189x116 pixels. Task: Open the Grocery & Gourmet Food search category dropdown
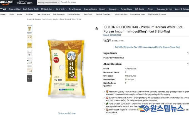48,2
